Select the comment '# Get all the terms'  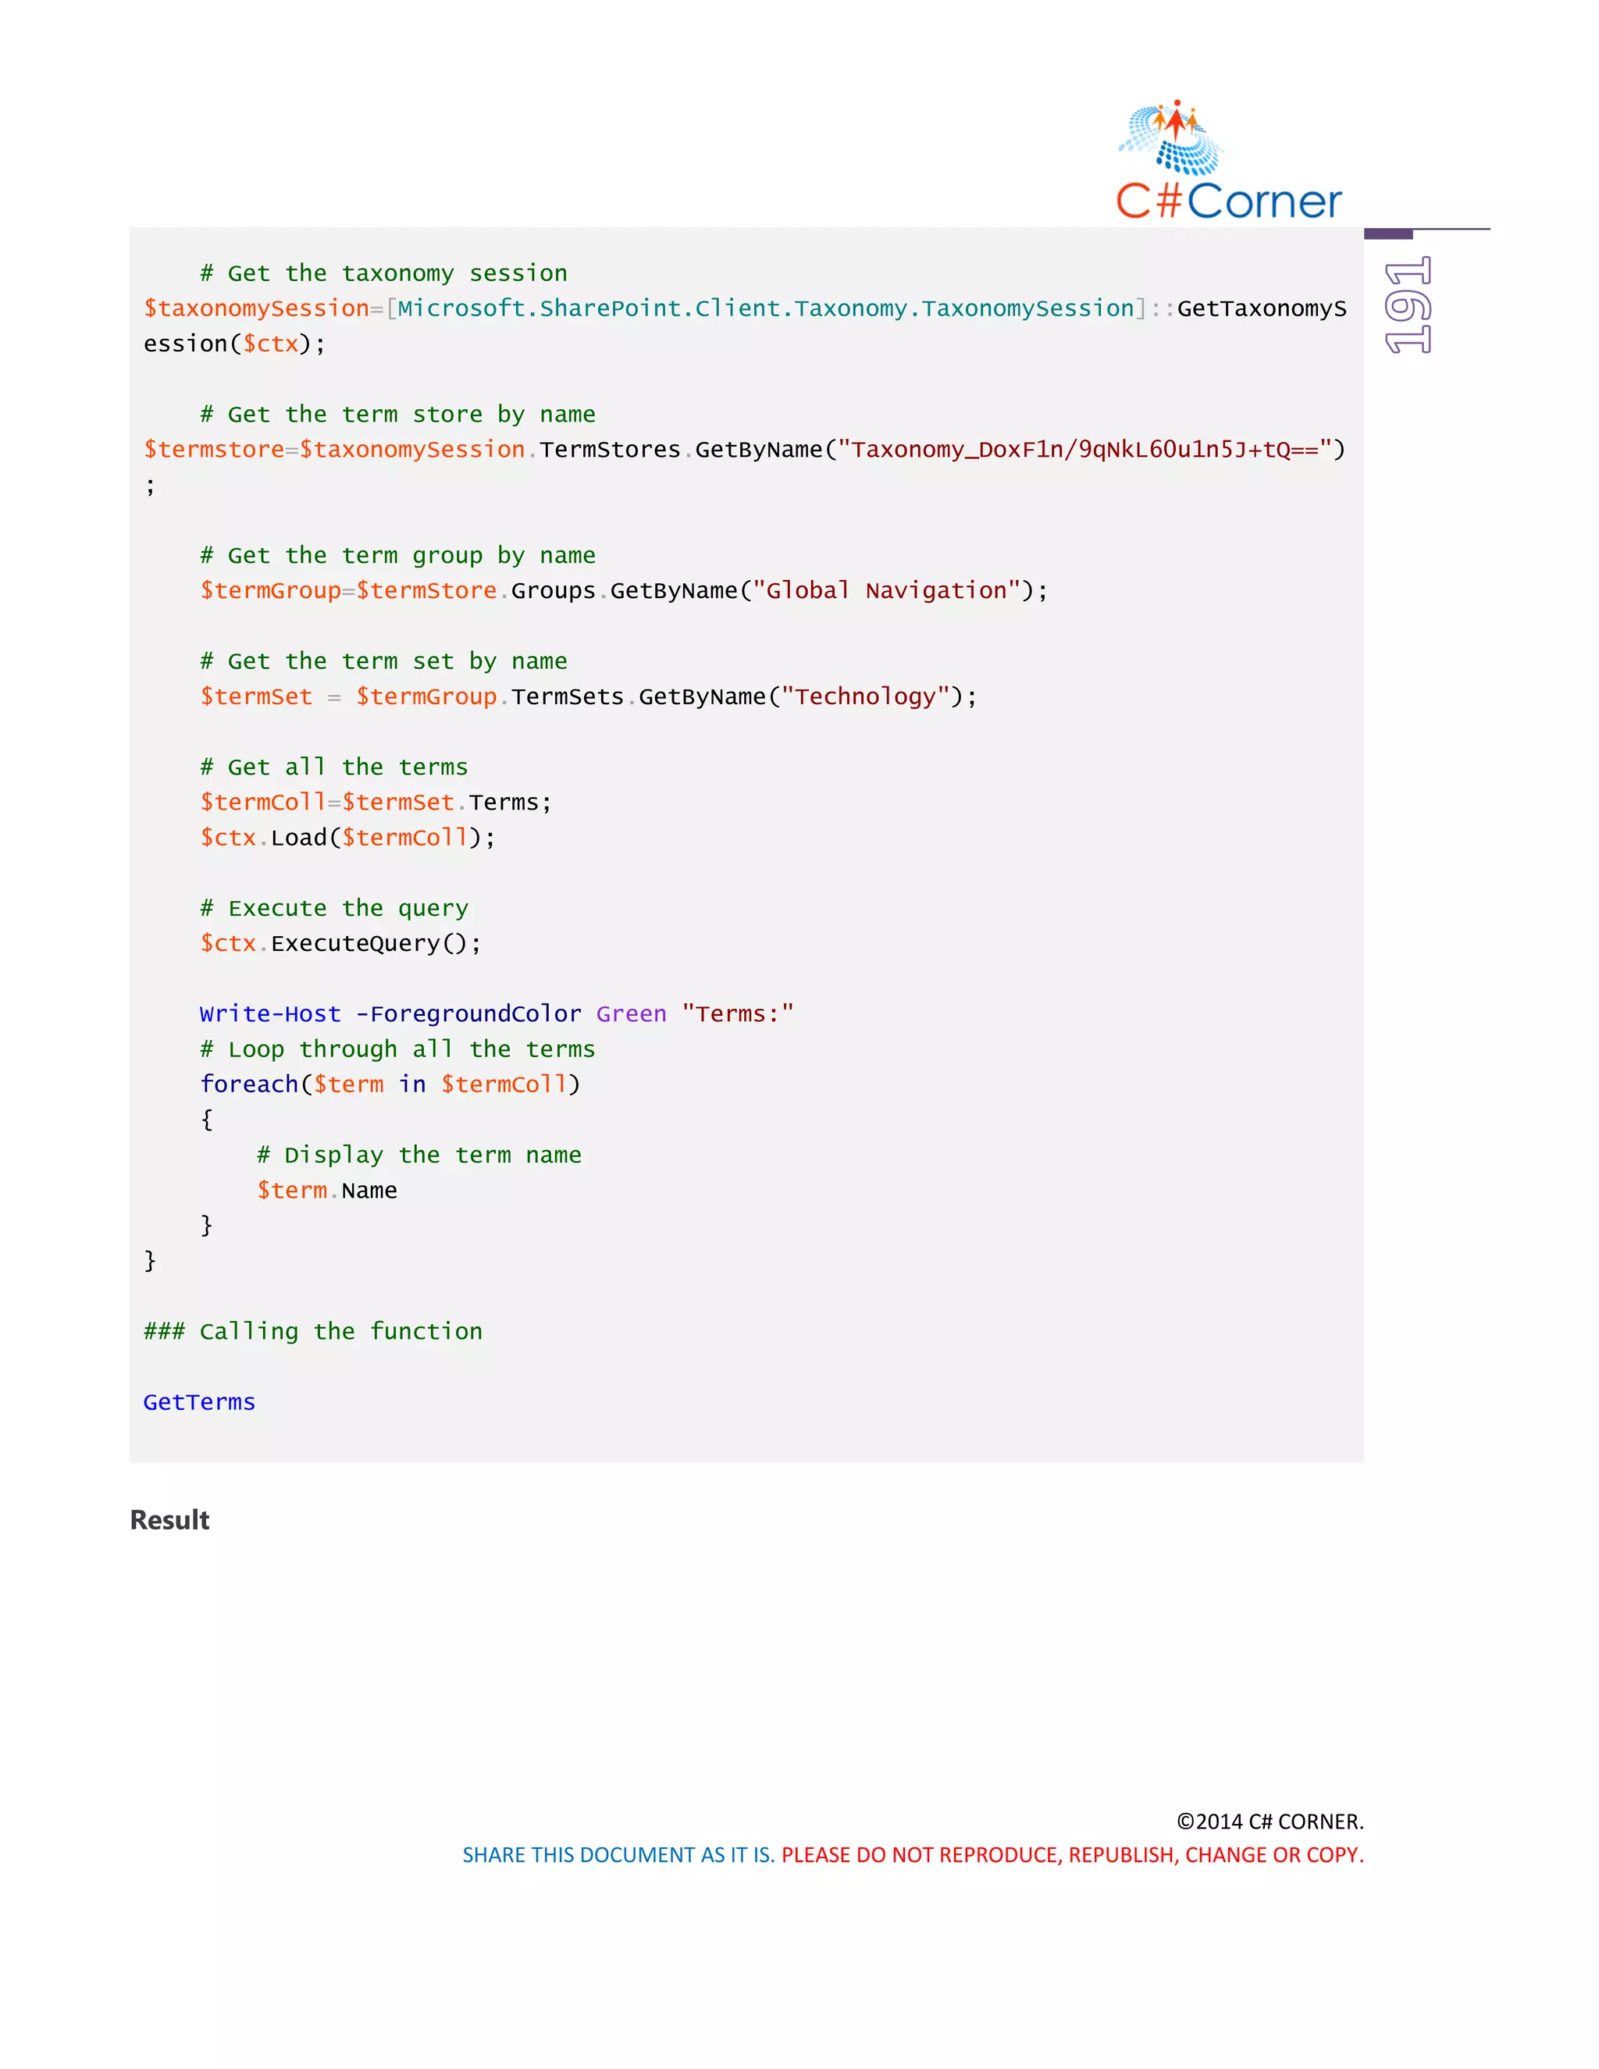click(x=333, y=767)
